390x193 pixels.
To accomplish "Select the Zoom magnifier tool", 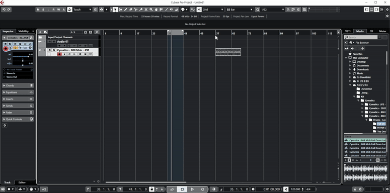I will [x=151, y=10].
